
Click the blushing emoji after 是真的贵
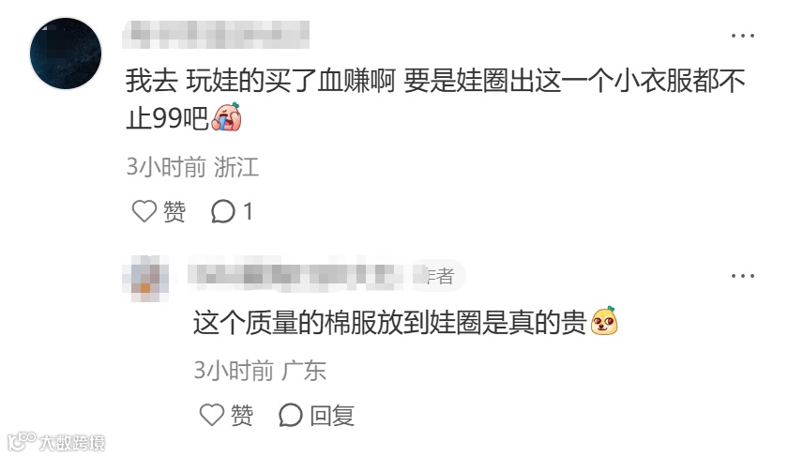coord(604,321)
